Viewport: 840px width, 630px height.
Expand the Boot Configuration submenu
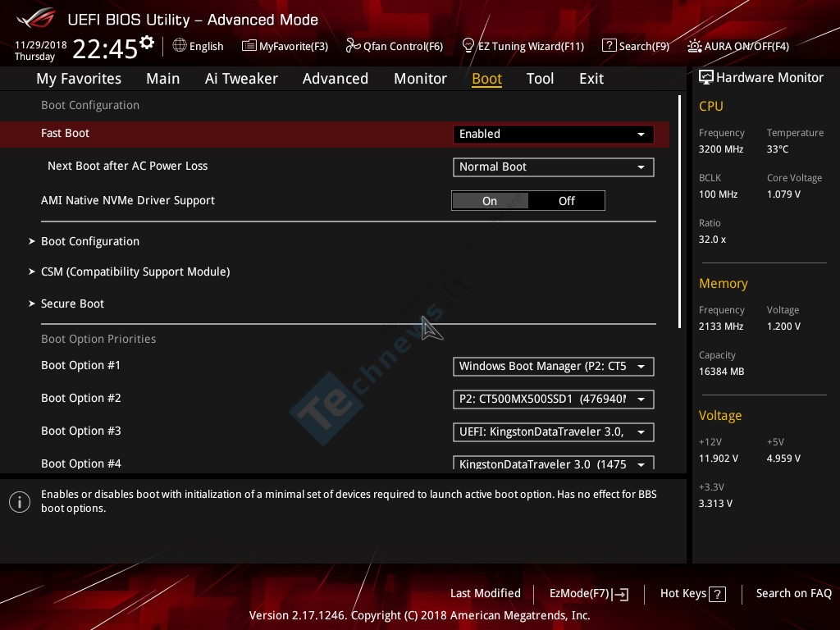[x=90, y=242]
